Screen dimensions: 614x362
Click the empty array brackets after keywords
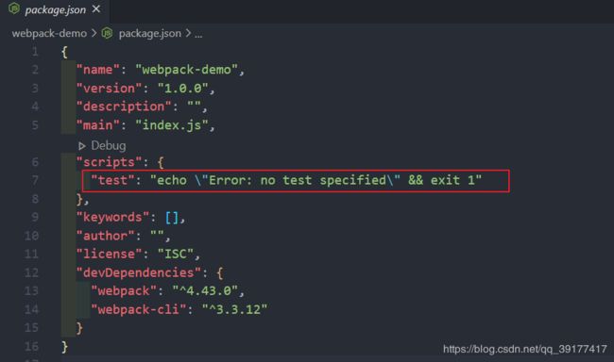[x=172, y=217]
